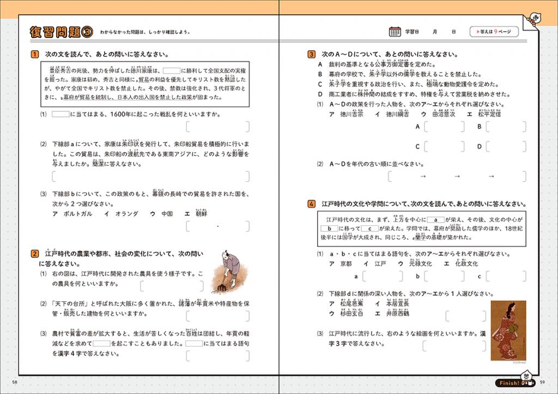This screenshot has width=558, height=394.
Task: Click page number 58
Action: 15,382
